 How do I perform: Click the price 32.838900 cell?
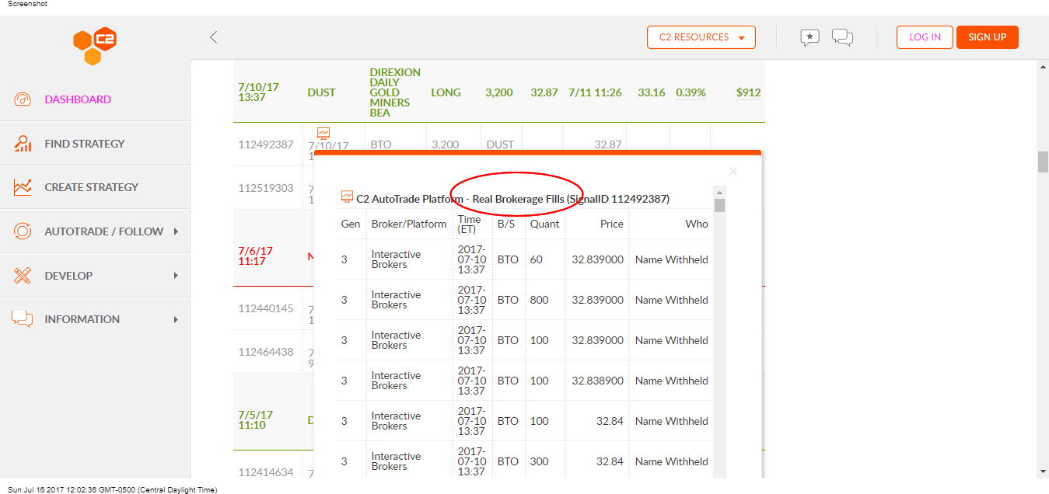(x=597, y=381)
